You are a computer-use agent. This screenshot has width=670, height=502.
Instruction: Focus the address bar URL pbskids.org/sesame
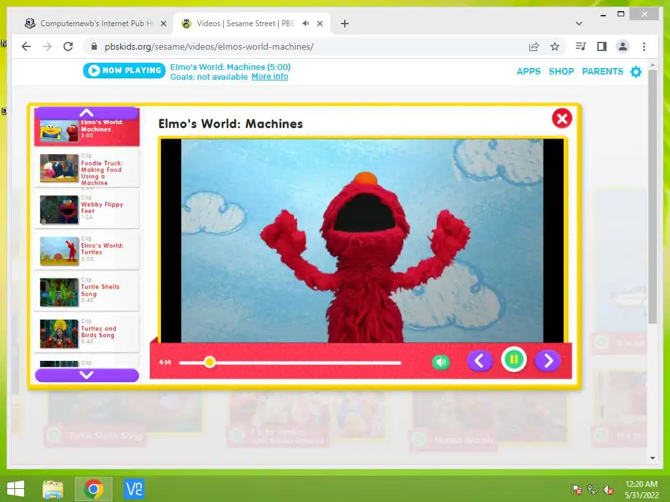[209, 46]
